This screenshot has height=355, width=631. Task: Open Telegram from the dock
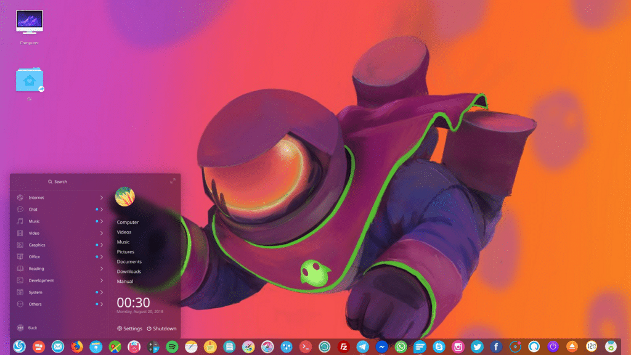[x=362, y=346]
